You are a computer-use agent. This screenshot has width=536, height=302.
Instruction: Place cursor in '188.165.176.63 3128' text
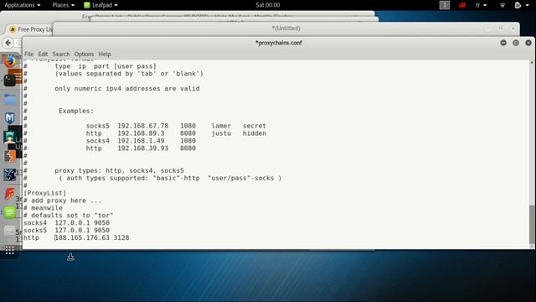[92, 238]
